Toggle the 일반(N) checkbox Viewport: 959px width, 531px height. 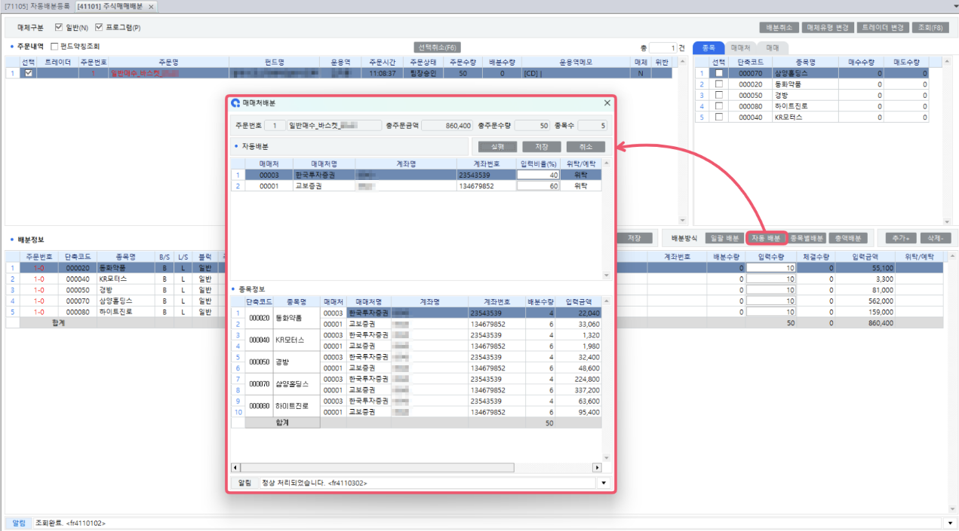[x=59, y=27]
